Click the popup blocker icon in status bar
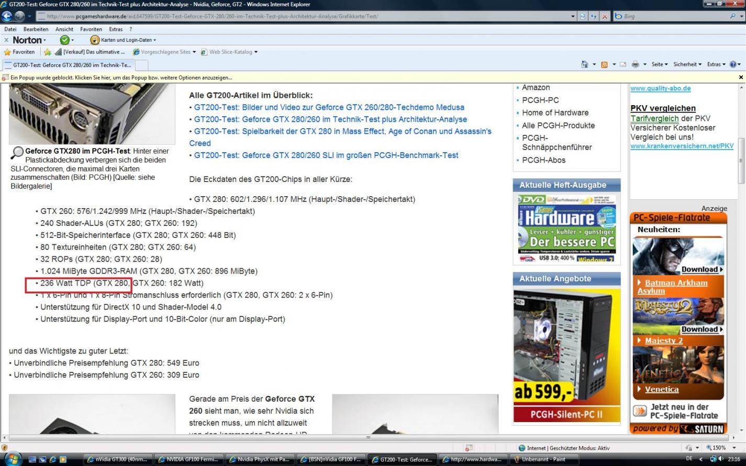Screen dimensions: 746x466 469,448
